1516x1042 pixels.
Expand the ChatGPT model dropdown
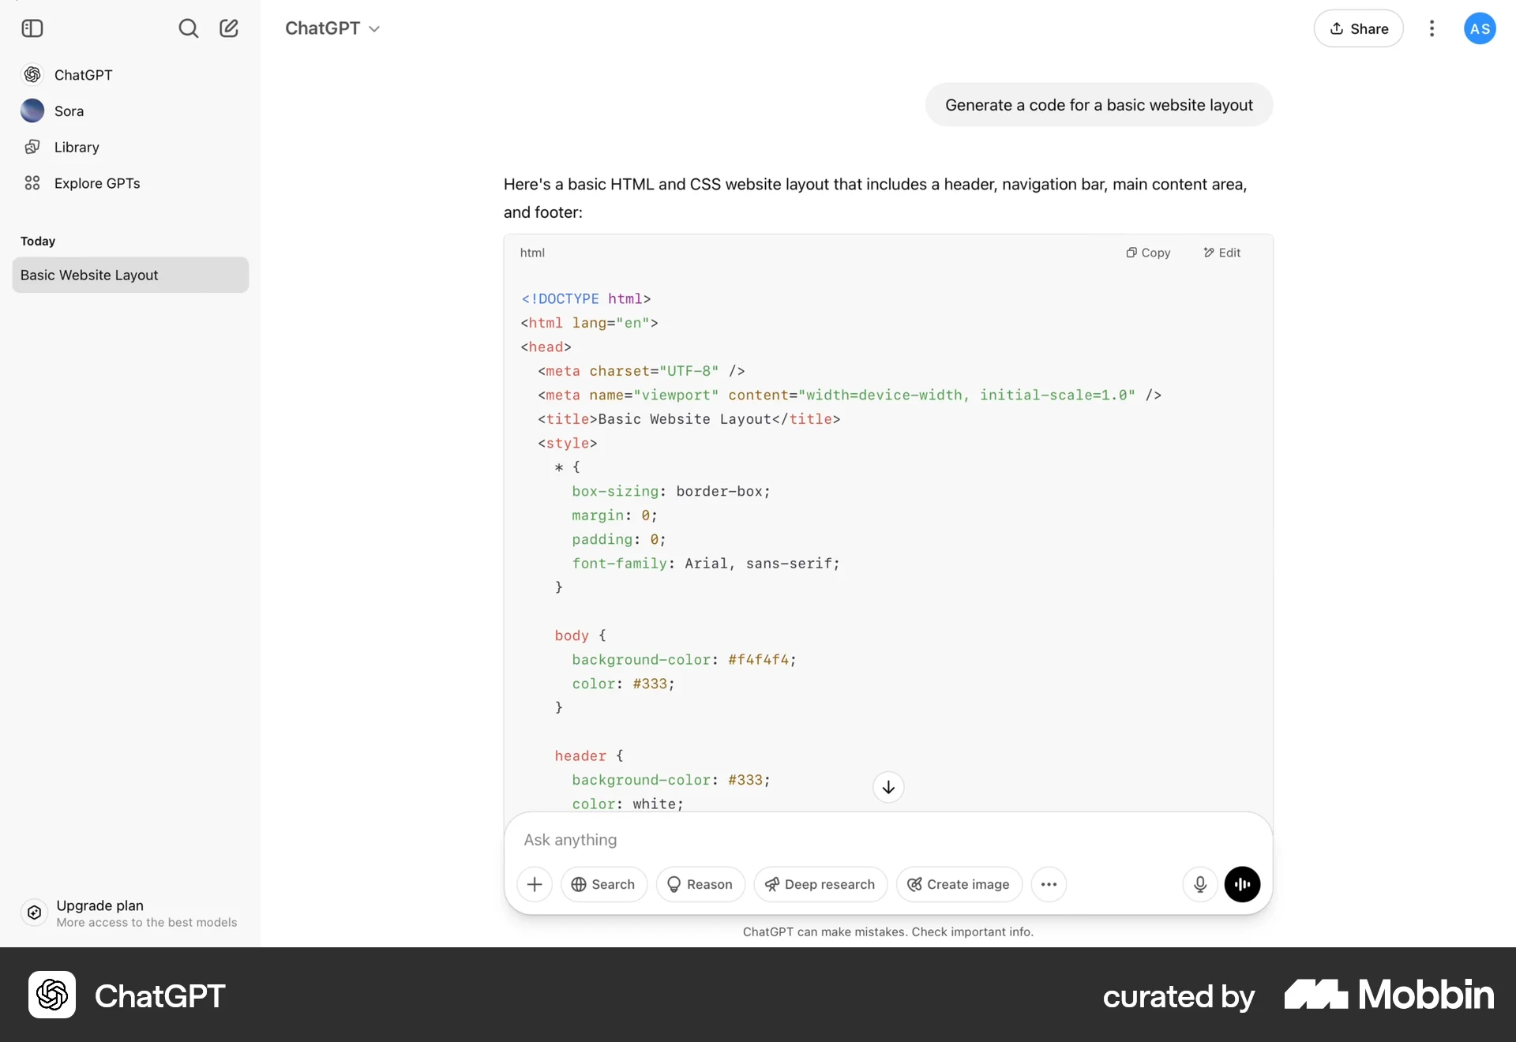pos(332,28)
